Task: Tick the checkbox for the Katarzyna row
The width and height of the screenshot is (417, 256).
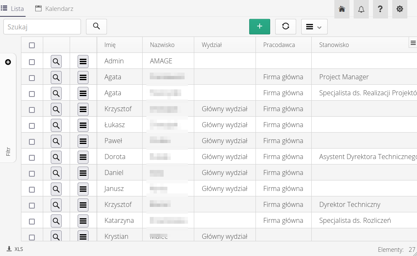Action: pyautogui.click(x=32, y=221)
